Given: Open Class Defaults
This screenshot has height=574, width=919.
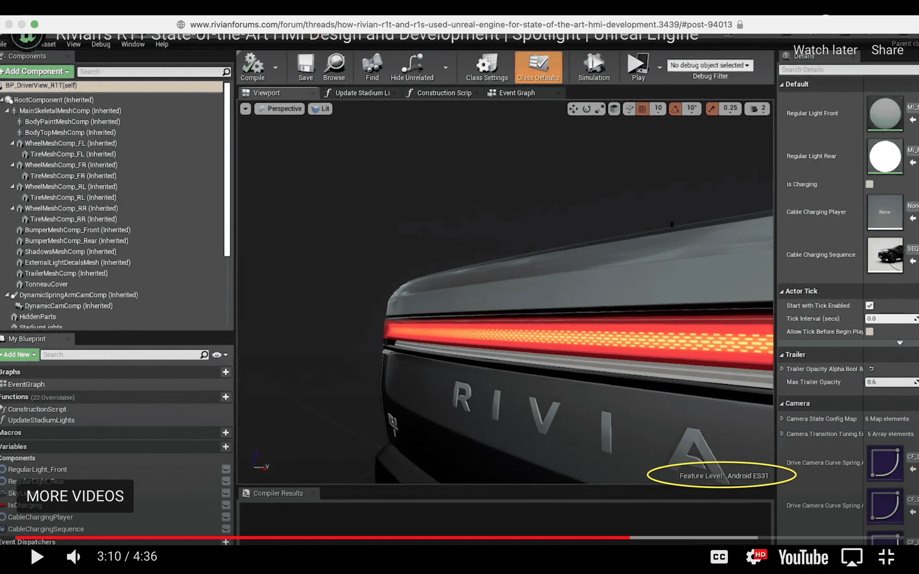Looking at the screenshot, I should tap(538, 67).
